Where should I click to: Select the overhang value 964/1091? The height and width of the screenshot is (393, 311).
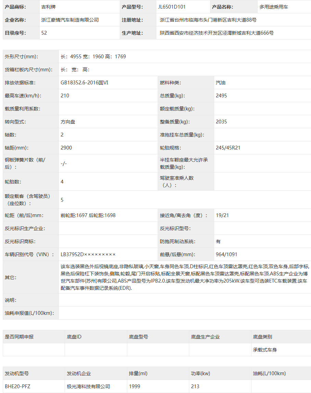tap(226, 254)
